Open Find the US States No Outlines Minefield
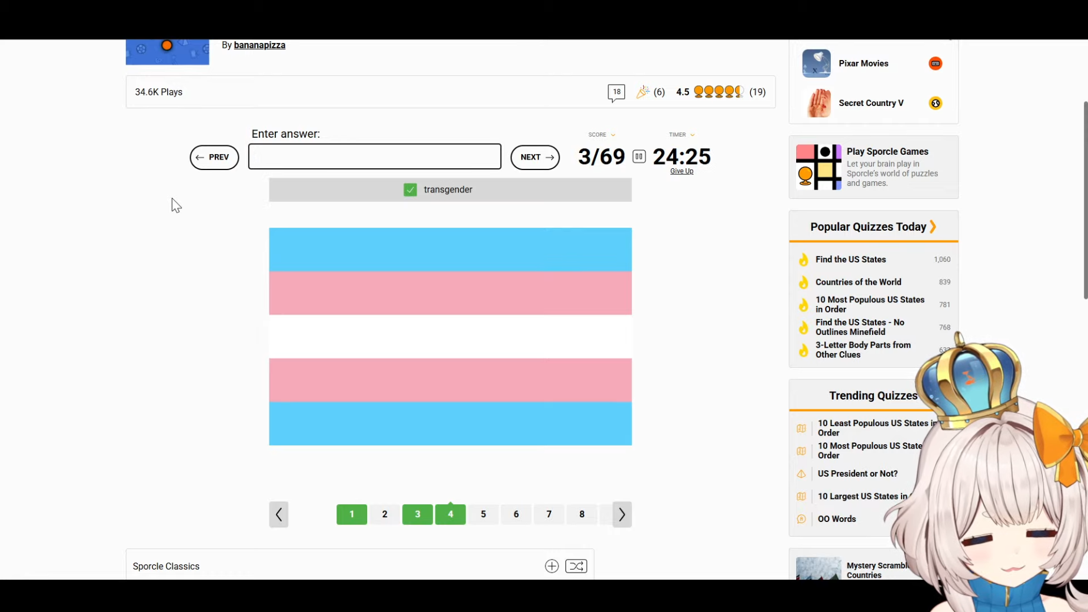Screen dimensions: 1088x612 click(x=860, y=327)
